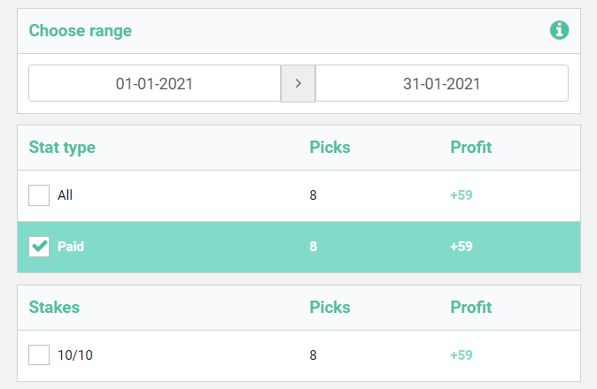Click Picks header in Stat type table

[x=330, y=148]
